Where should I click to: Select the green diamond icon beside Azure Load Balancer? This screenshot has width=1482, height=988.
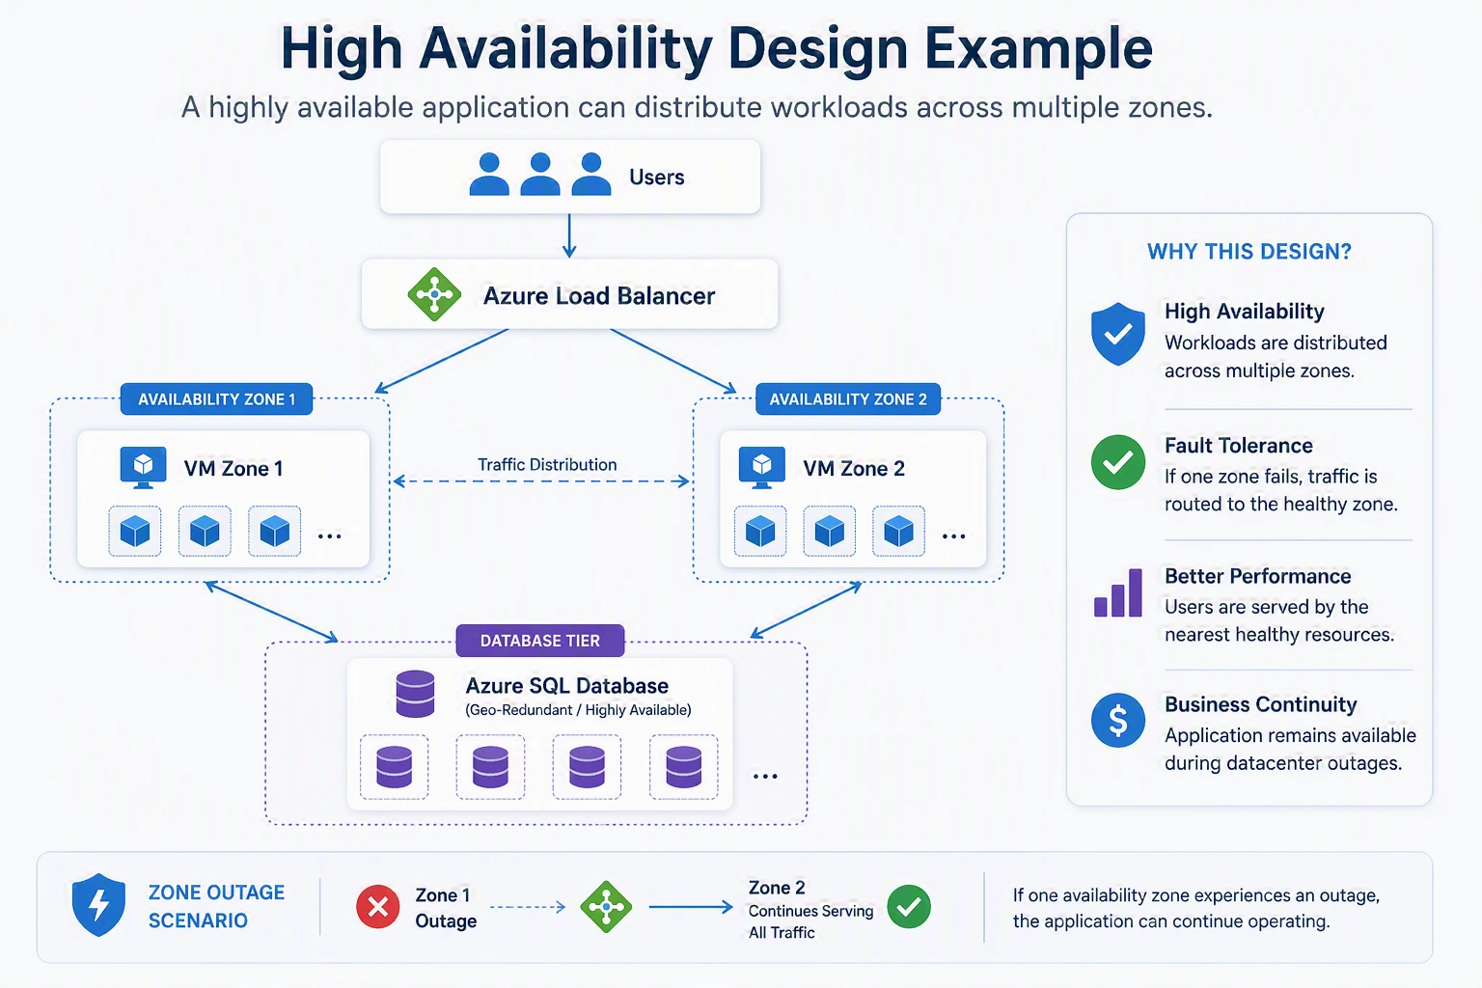click(434, 294)
